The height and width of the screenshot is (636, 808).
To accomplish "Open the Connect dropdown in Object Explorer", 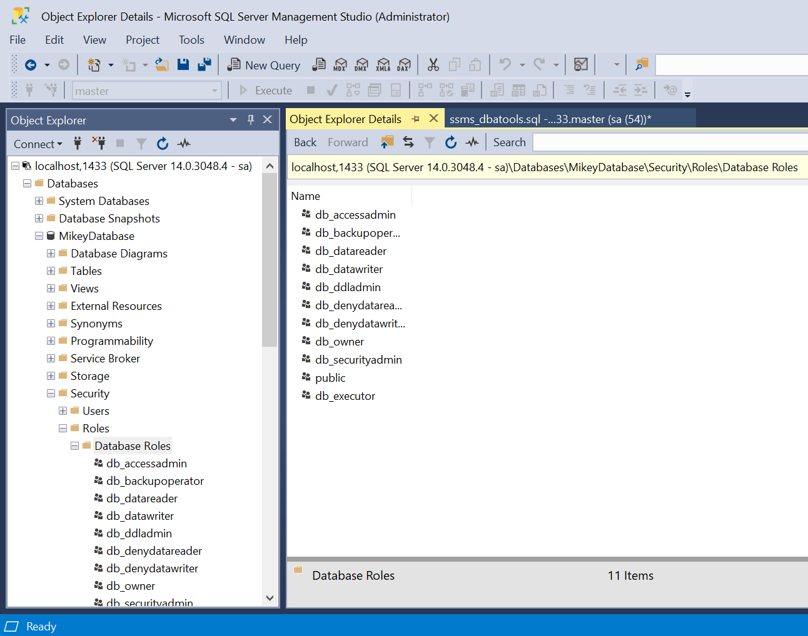I will click(38, 144).
